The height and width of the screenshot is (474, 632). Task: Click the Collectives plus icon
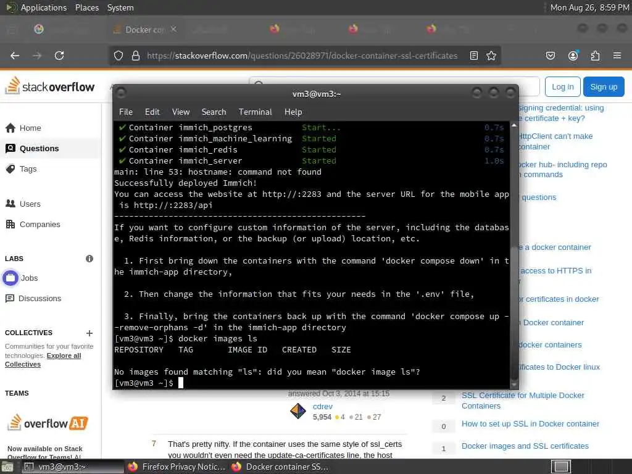89,333
